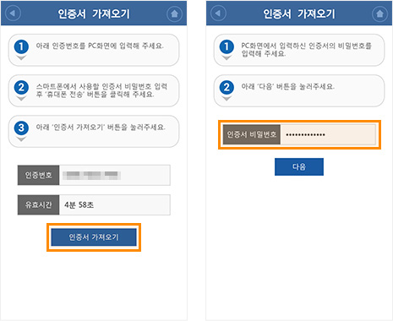Tap the back arrow on the right screen
The width and height of the screenshot is (393, 321).
coord(218,14)
